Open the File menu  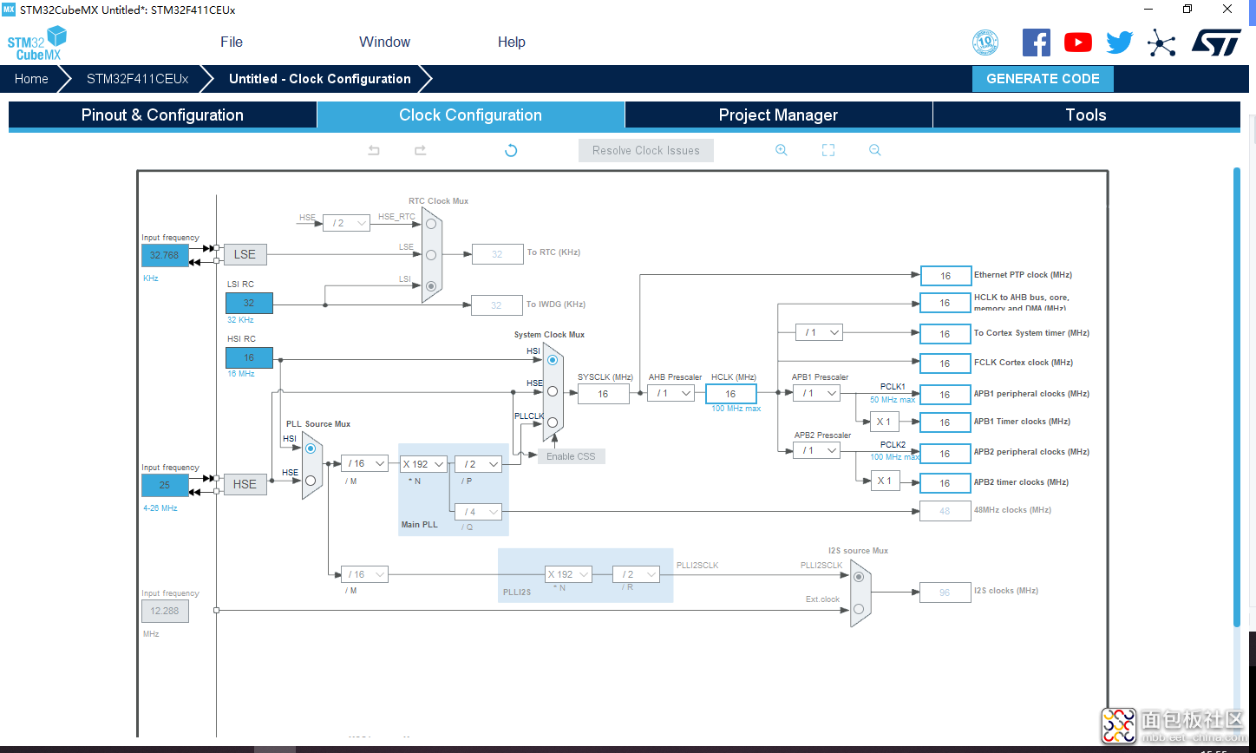tap(232, 42)
